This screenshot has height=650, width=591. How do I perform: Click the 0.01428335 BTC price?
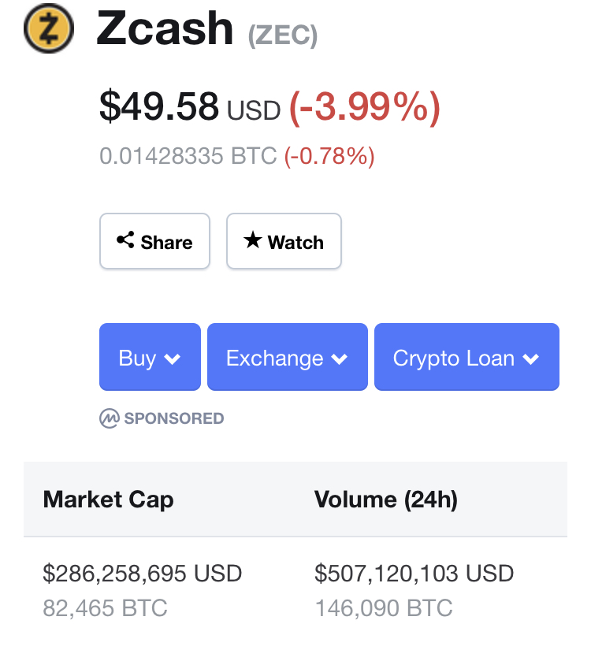pos(188,156)
